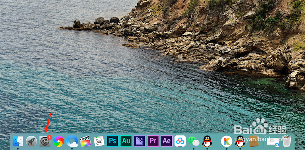Open System Preferences gear with badge
This screenshot has height=150, width=305.
[x=45, y=141]
